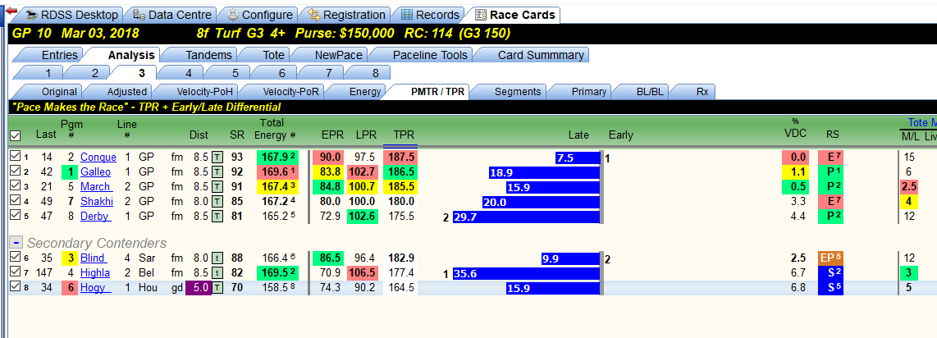Click the turf T icon in Conque row

click(x=217, y=157)
